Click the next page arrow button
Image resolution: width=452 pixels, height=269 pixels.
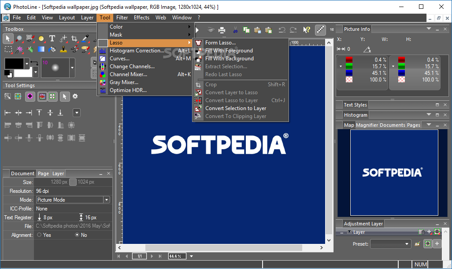click(152, 256)
